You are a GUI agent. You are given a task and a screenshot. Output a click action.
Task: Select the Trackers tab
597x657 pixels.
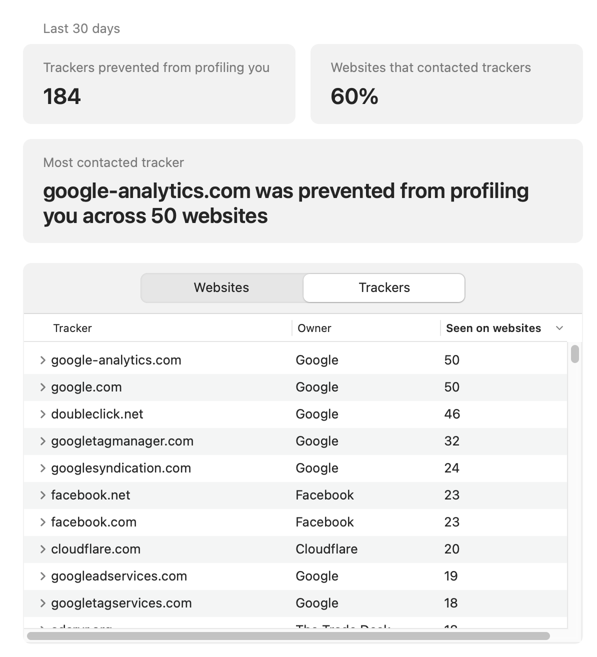[384, 287]
